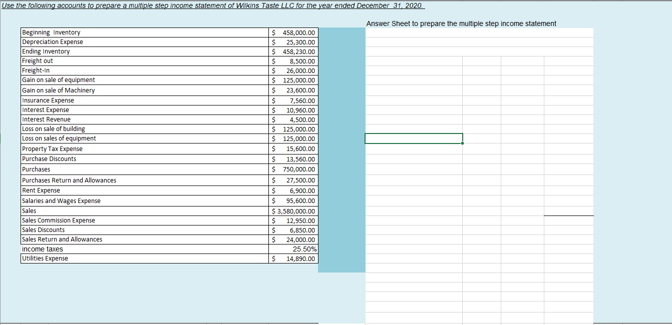Image resolution: width=672 pixels, height=325 pixels.
Task: Select the Sales Discounts label cell
Action: click(x=145, y=230)
